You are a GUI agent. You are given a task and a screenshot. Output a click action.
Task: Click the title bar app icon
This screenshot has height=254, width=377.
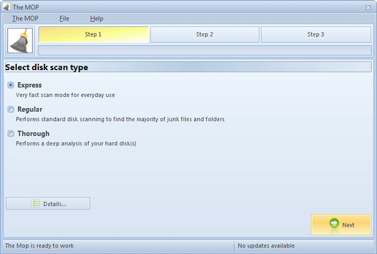pyautogui.click(x=6, y=7)
